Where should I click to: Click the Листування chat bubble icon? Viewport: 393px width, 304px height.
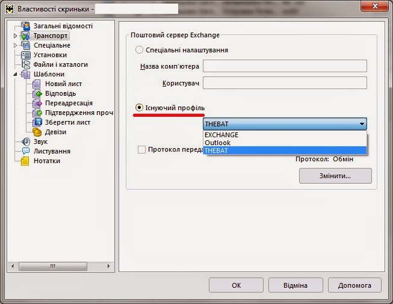(x=25, y=151)
